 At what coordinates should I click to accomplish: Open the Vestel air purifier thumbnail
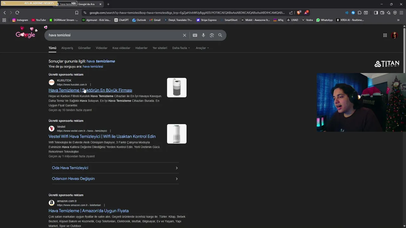(177, 134)
